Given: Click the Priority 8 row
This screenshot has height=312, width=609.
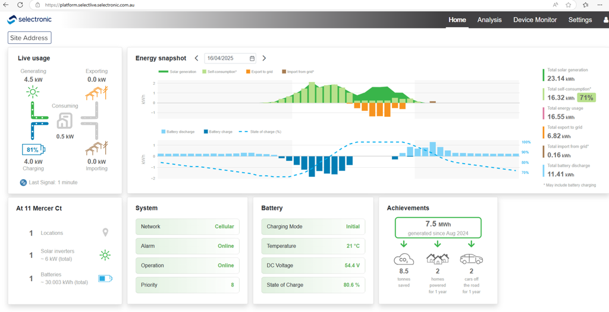Looking at the screenshot, I should point(187,285).
